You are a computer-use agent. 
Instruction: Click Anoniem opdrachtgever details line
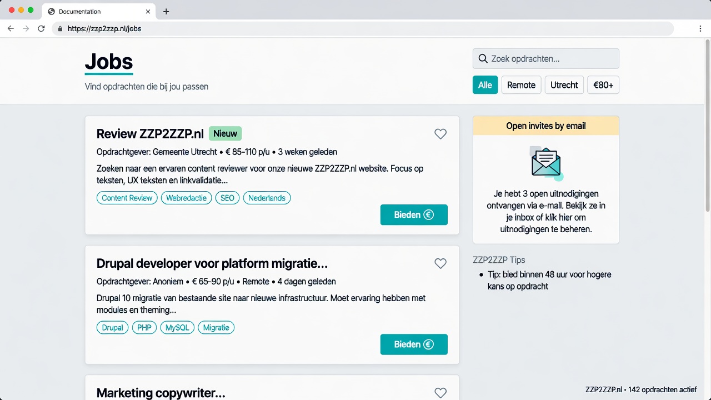coord(216,282)
